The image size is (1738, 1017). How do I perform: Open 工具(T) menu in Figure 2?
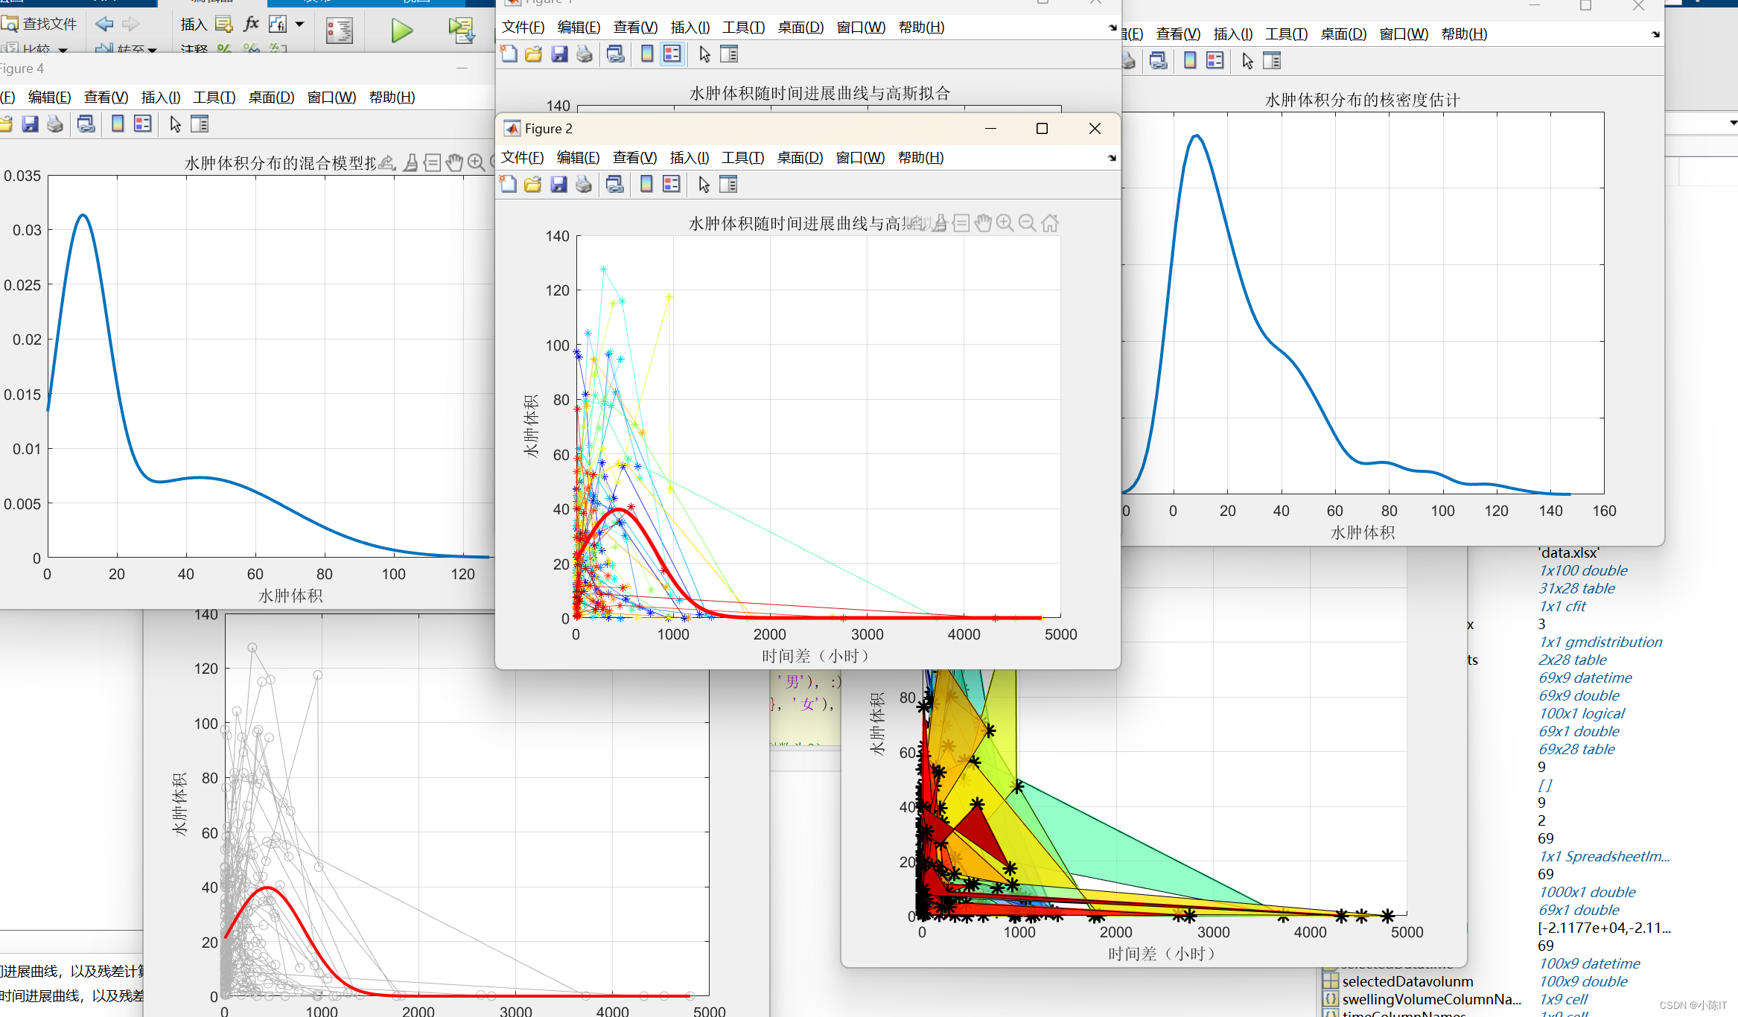point(742,158)
